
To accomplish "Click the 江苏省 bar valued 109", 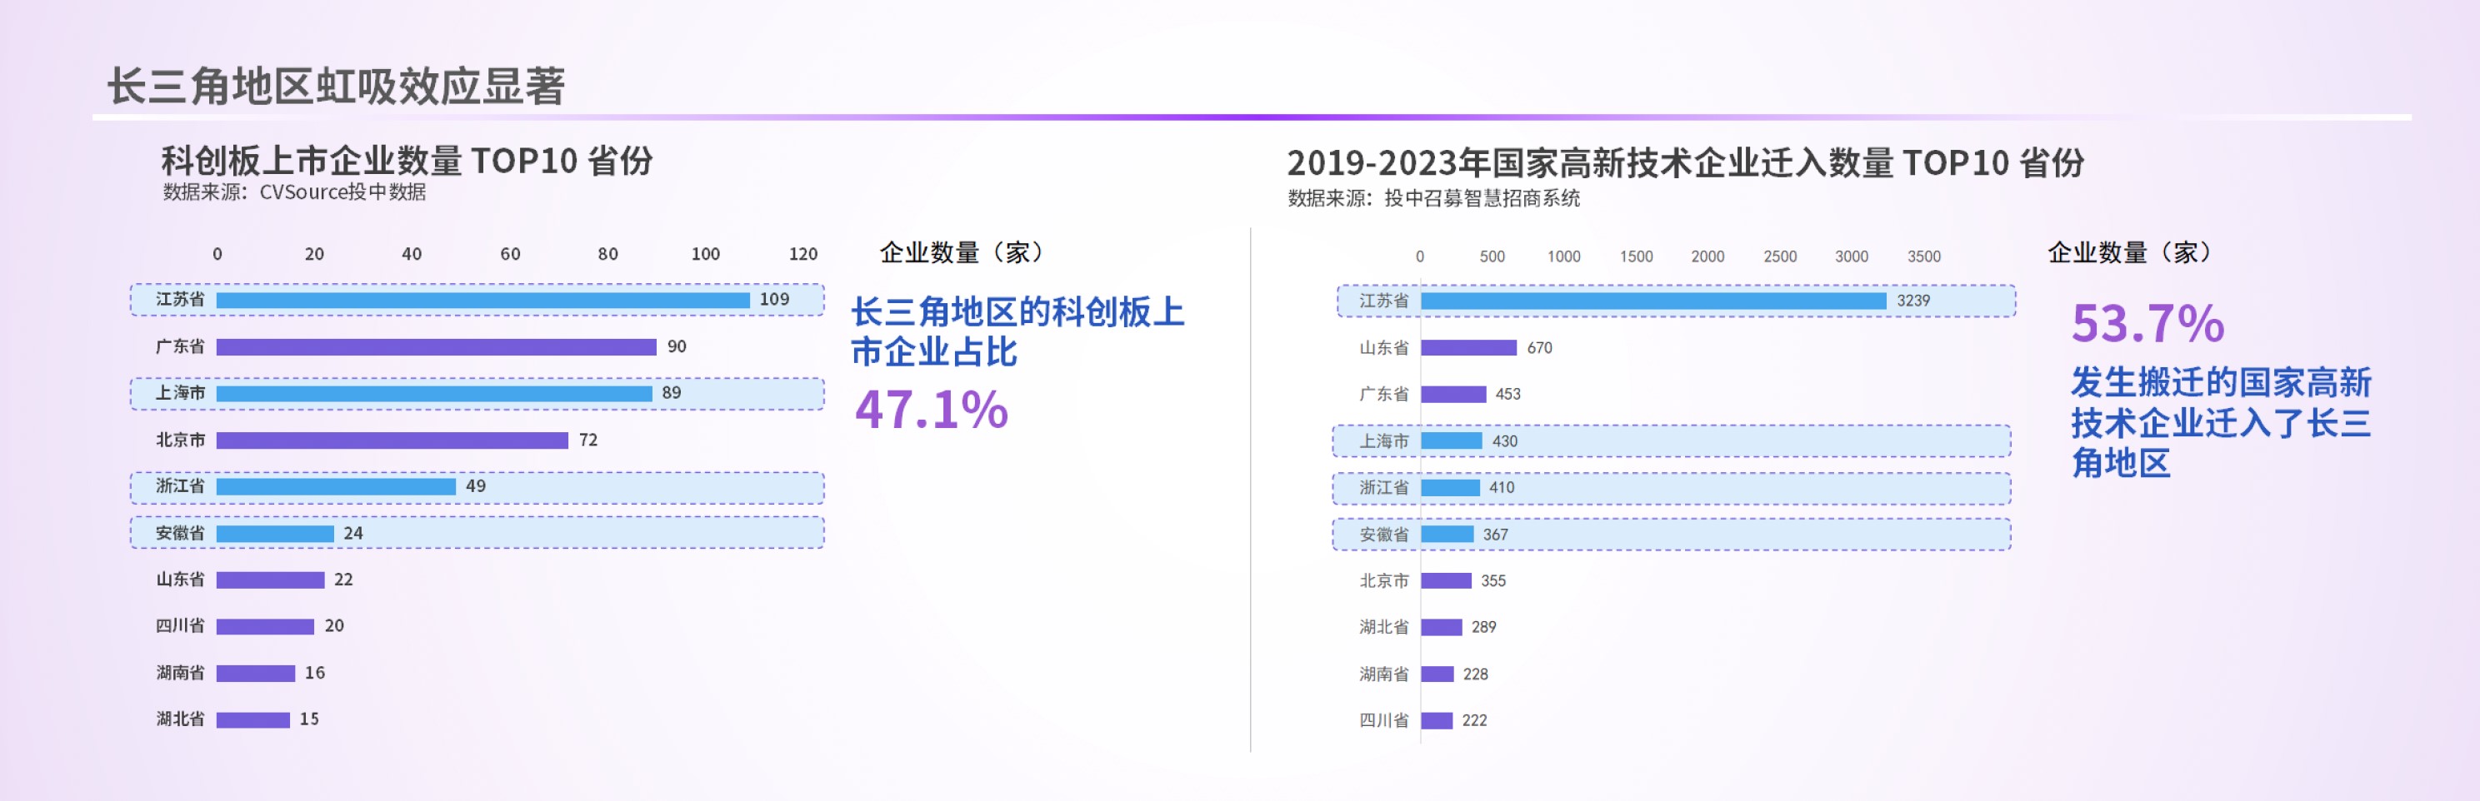I will click(x=482, y=300).
